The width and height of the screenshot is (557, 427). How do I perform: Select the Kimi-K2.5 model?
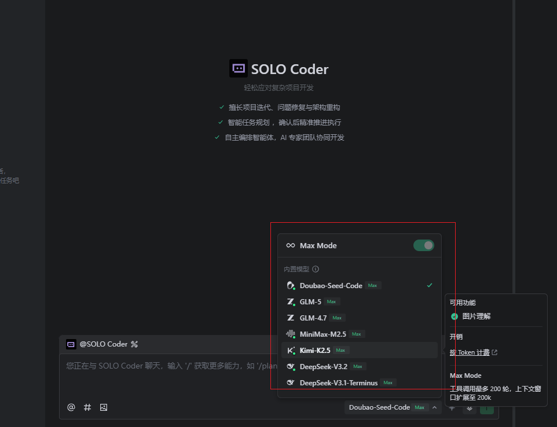(x=360, y=350)
